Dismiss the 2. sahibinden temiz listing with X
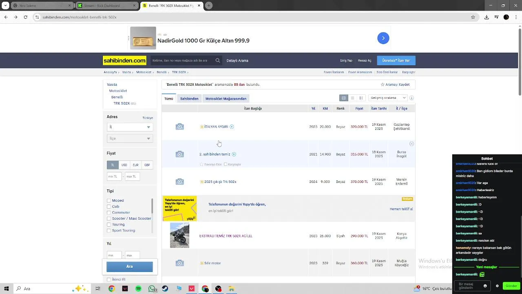 tap(411, 144)
